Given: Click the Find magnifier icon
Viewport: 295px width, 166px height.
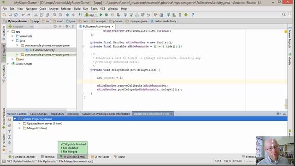Looking at the screenshot, I should coord(54,15).
